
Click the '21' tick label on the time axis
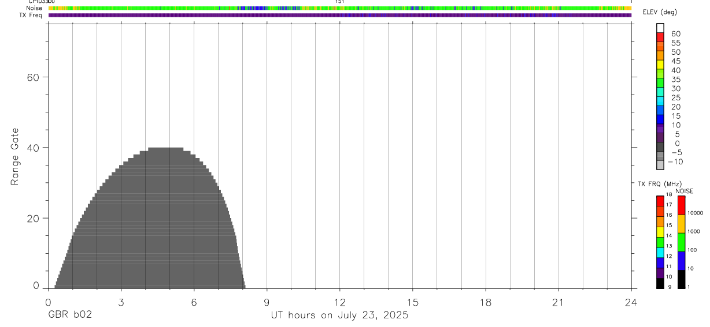tap(559, 302)
